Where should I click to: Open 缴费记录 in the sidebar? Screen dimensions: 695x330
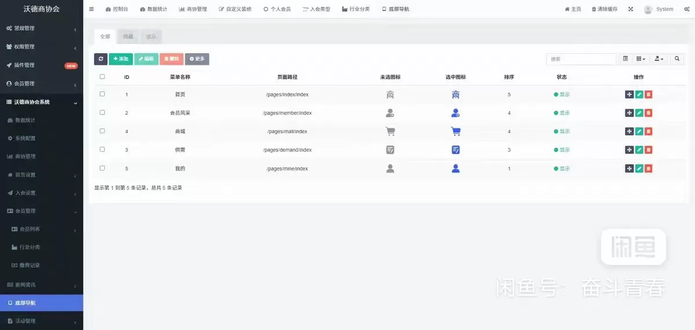pyautogui.click(x=41, y=265)
